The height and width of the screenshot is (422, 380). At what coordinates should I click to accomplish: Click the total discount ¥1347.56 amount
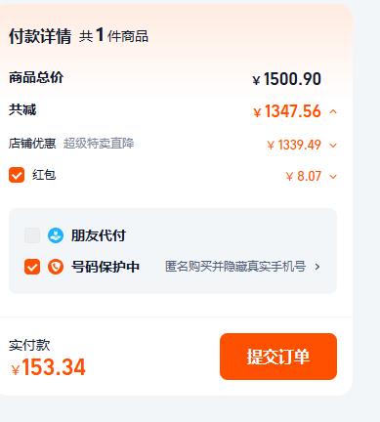click(287, 111)
